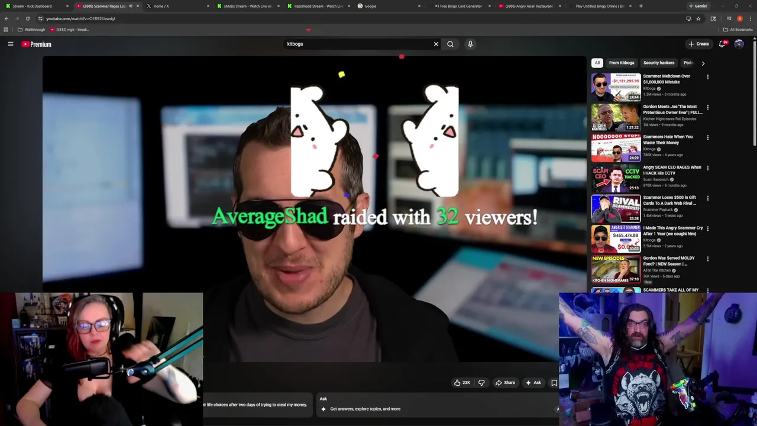Open YouTube notifications bell
Screen dimensions: 757x426
(722, 44)
